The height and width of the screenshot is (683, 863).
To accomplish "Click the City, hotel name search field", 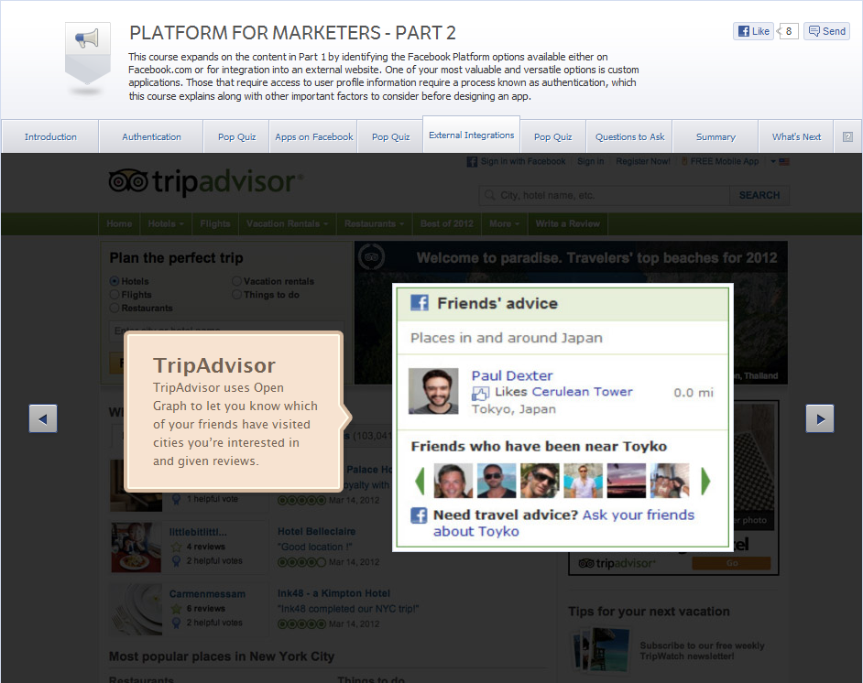I will 605,195.
